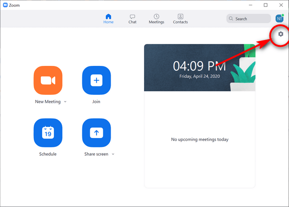This screenshot has height=207, width=289.
Task: Go to the Meetings tab
Action: [x=157, y=19]
